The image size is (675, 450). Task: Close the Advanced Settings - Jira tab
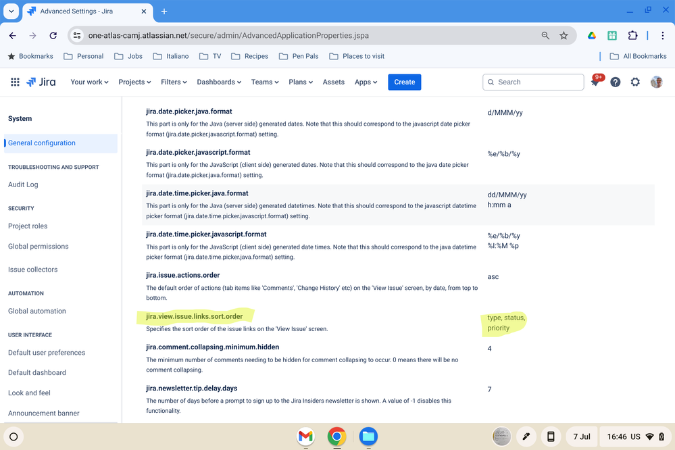click(144, 11)
